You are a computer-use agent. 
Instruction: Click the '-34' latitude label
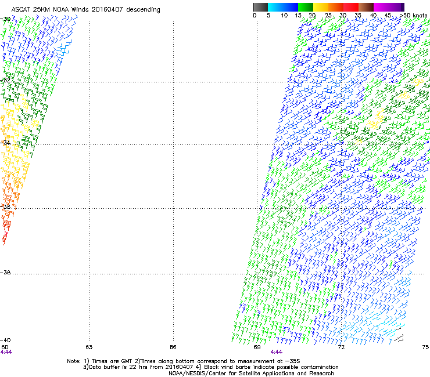5,143
